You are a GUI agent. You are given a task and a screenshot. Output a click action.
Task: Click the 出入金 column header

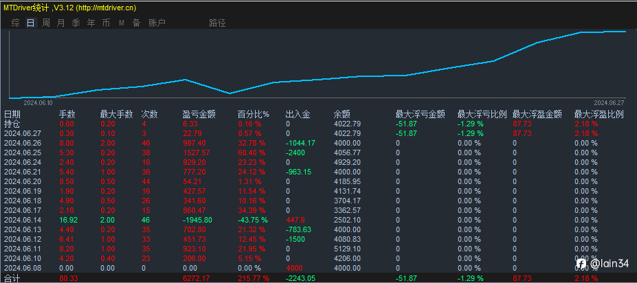pos(298,115)
